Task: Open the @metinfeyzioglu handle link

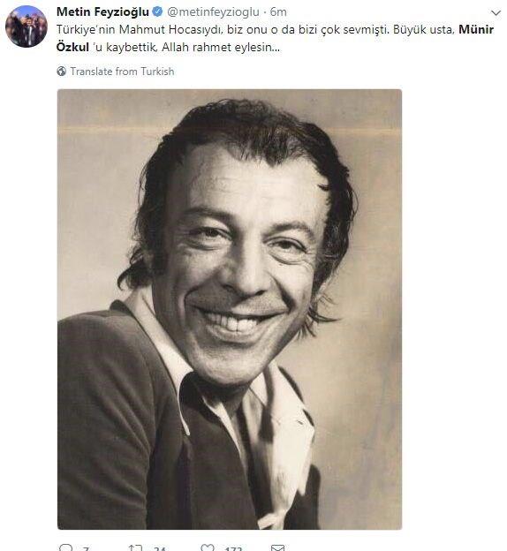Action: (x=213, y=12)
